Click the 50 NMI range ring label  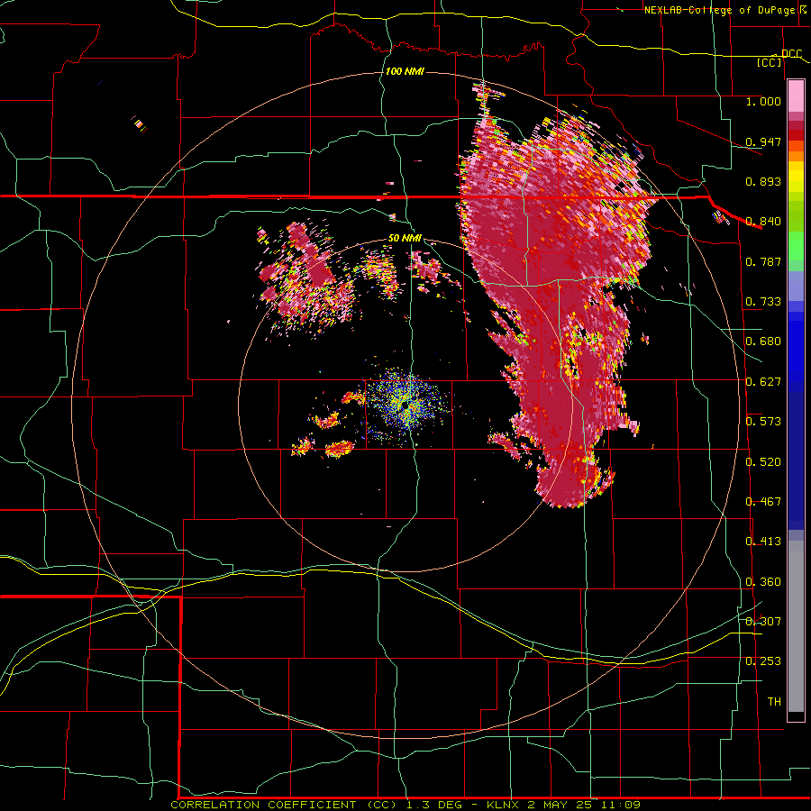(405, 239)
